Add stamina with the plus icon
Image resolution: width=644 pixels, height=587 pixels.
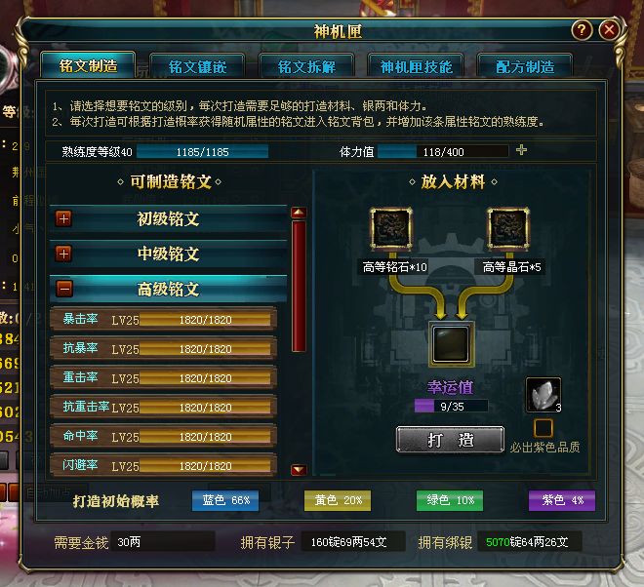click(521, 150)
